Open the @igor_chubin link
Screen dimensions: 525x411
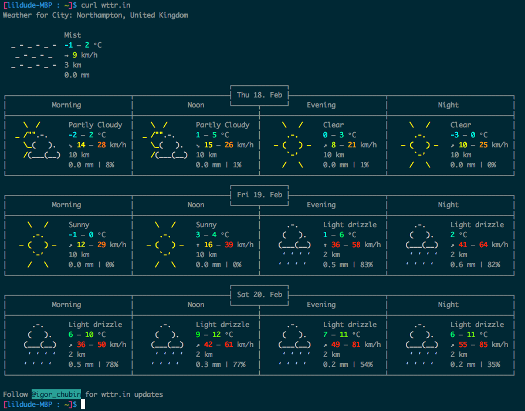[56, 394]
